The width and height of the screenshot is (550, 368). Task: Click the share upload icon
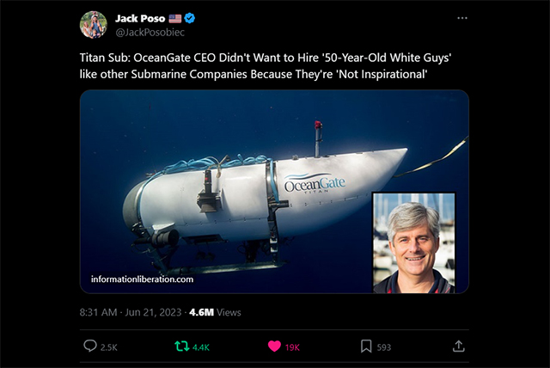458,347
